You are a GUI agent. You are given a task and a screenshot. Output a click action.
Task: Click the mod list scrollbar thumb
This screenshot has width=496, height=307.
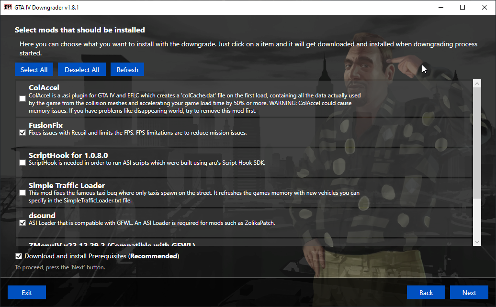click(477, 143)
